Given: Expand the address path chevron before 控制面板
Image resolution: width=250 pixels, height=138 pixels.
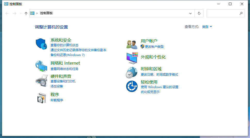Looking at the screenshot, I should tap(37, 13).
